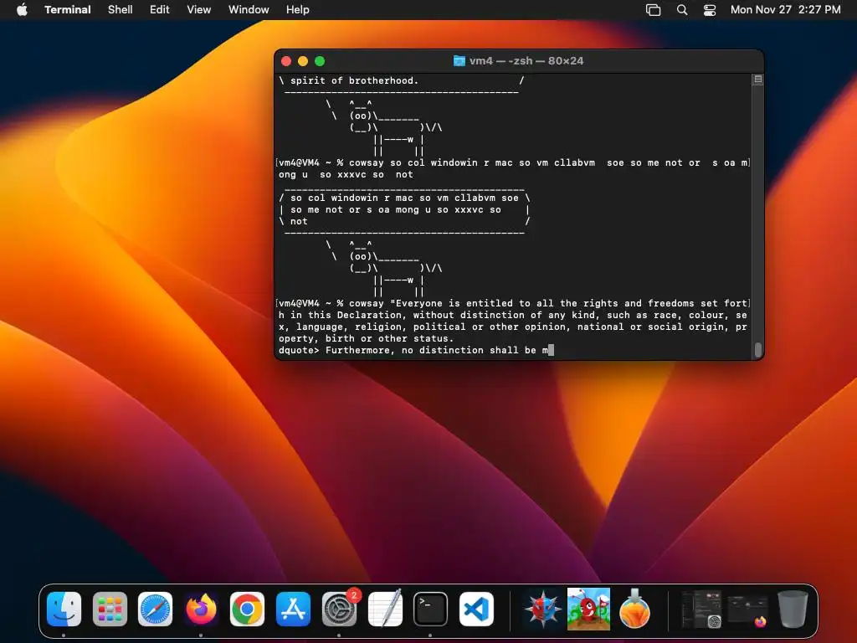Click the Terminal vertical scrollbar thumb
Viewport: 857px width, 643px height.
coord(758,349)
